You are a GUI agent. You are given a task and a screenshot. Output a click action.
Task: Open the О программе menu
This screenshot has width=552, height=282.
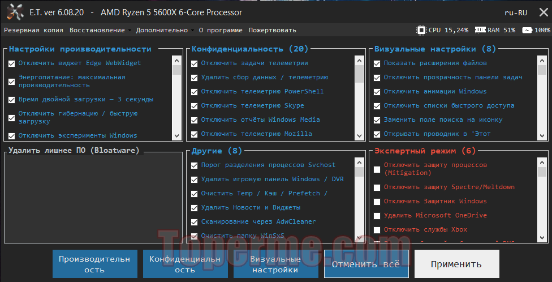(x=221, y=30)
